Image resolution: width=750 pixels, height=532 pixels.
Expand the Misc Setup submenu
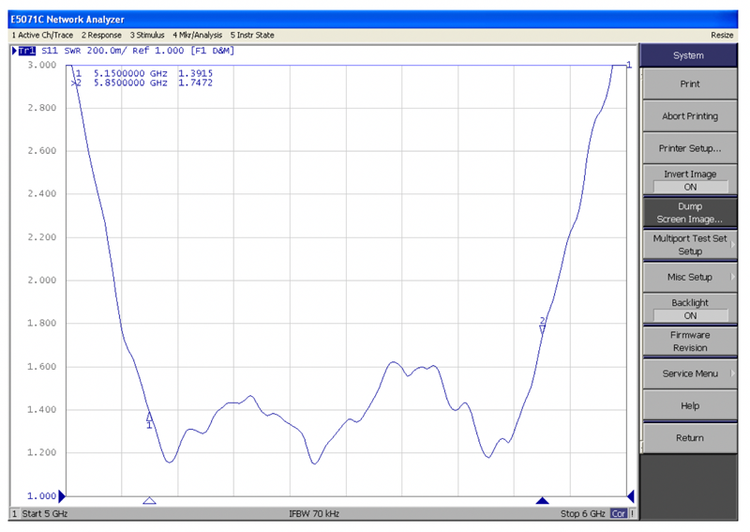point(690,277)
